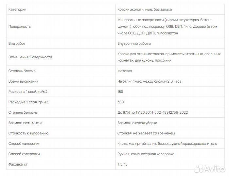Select the "300" consumption value
229x177 pixels.
(120, 102)
